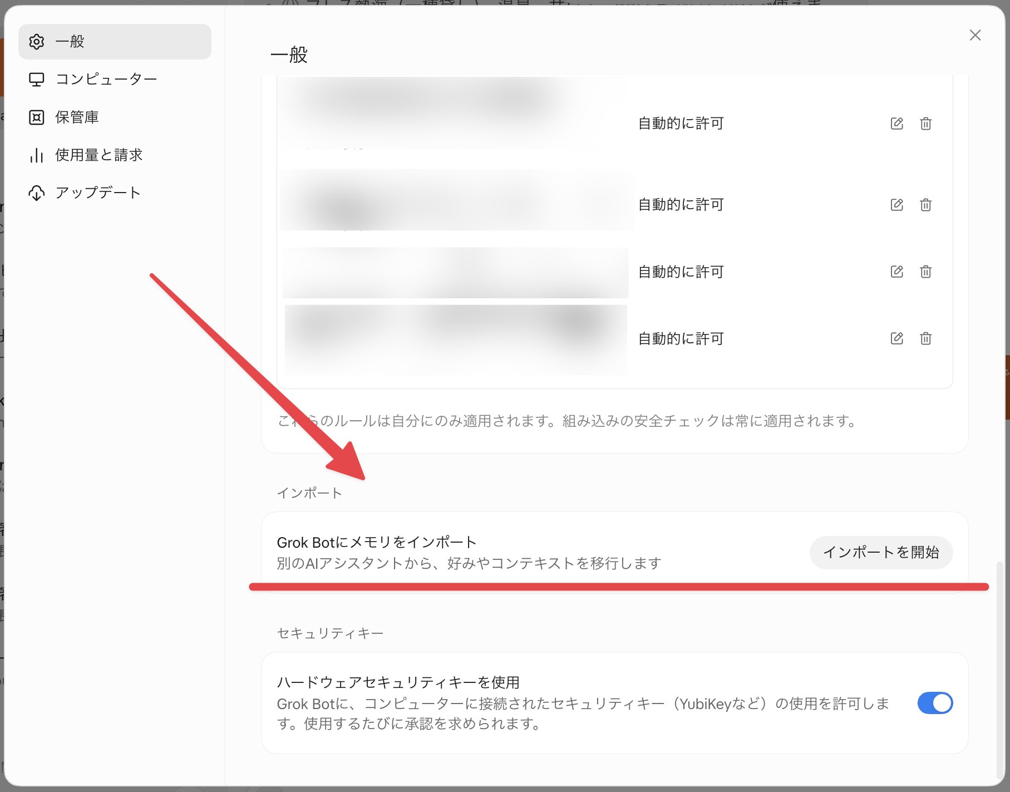
Task: Edit the third visible 自動的に許可 rule
Action: [896, 272]
